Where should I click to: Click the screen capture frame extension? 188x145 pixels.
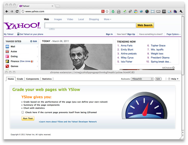click(x=152, y=11)
